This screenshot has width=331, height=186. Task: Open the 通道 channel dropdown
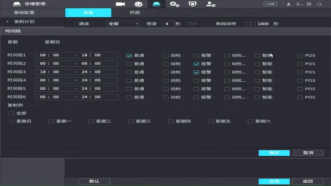(123, 24)
